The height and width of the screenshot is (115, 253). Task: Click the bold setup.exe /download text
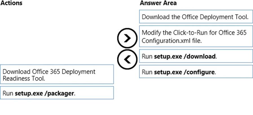[185, 56]
